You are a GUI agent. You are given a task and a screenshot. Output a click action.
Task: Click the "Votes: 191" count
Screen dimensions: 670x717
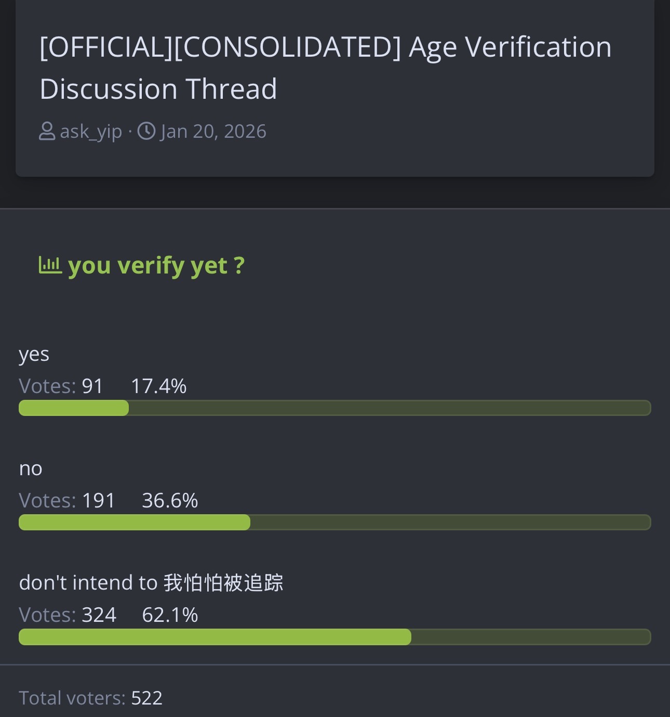pos(67,501)
